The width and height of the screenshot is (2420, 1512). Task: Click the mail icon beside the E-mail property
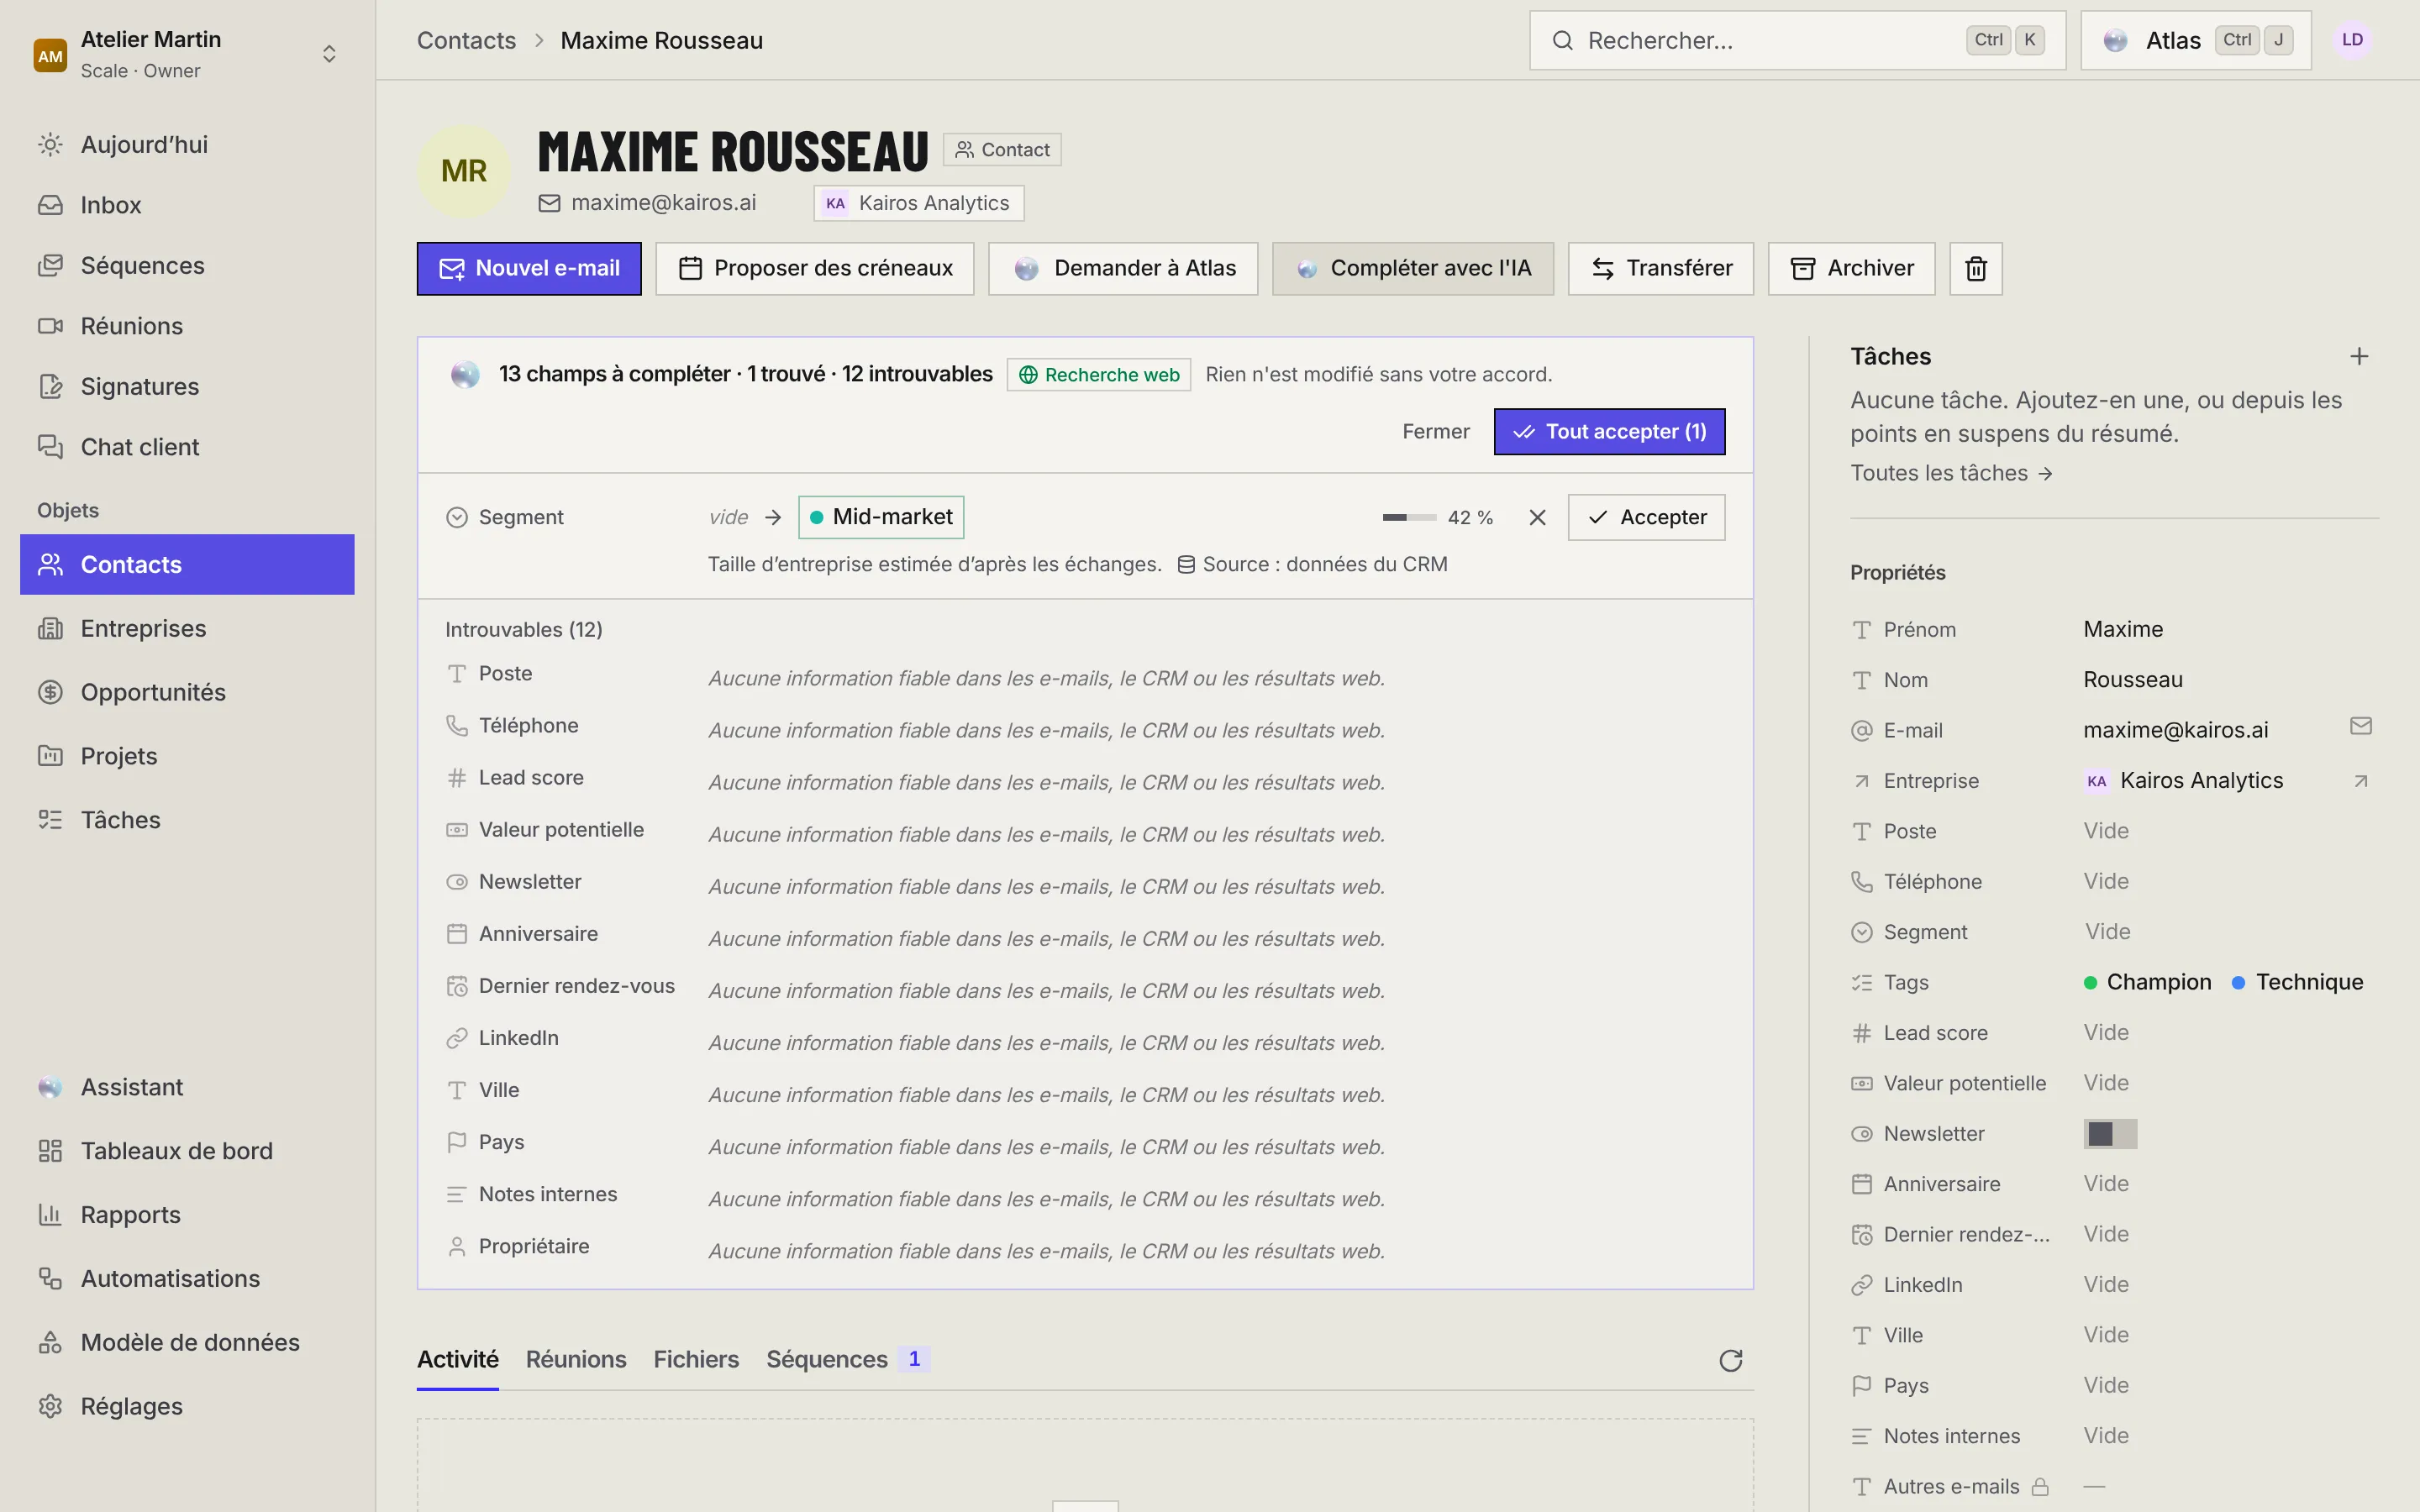[2360, 726]
